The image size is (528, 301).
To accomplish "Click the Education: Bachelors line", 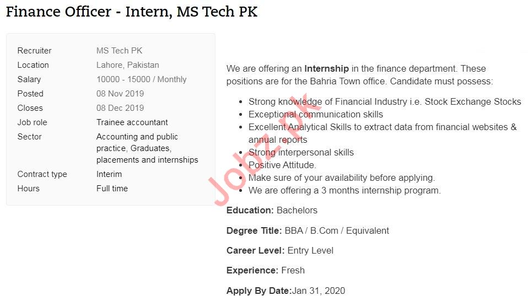I will [272, 211].
